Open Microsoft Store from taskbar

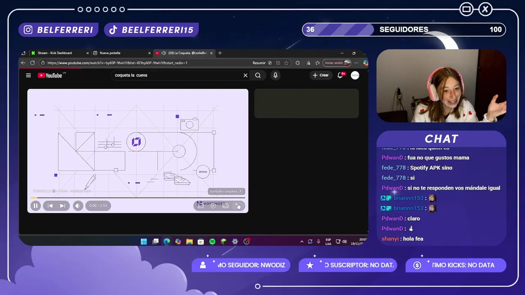click(x=201, y=242)
